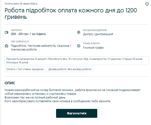Image resolution: width=151 pixels, height=125 pixels.
Task: Click the Дніпро, Центральний location text
Action: [x=98, y=34]
